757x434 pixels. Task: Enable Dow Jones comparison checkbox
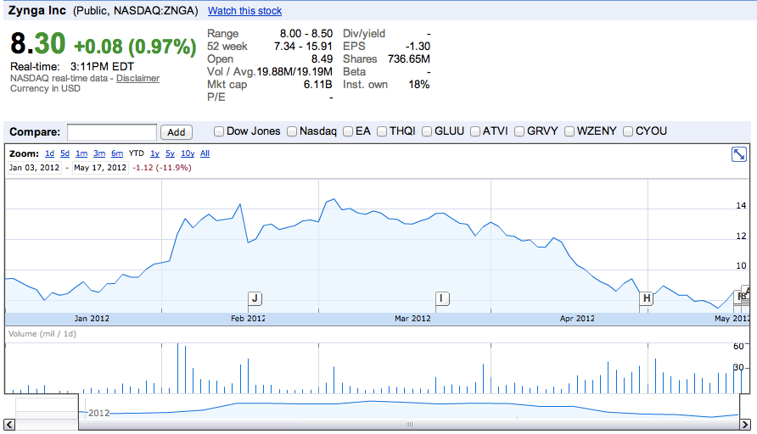(219, 131)
